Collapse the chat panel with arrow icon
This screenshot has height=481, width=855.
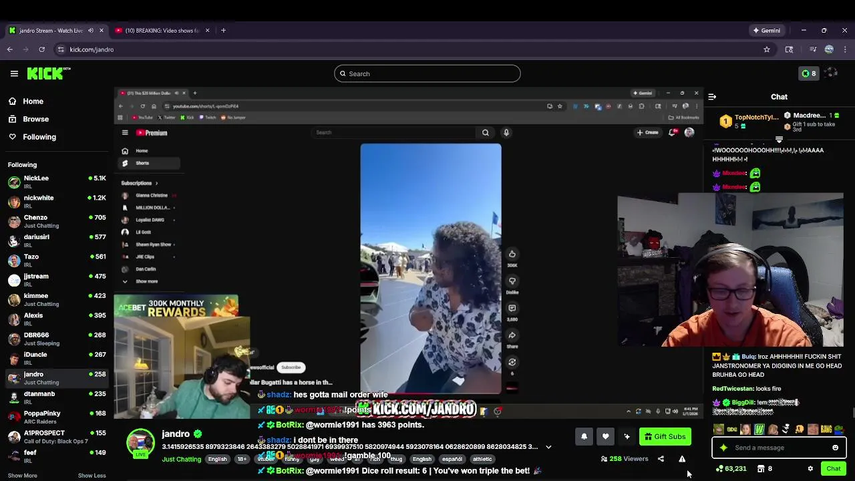point(712,97)
